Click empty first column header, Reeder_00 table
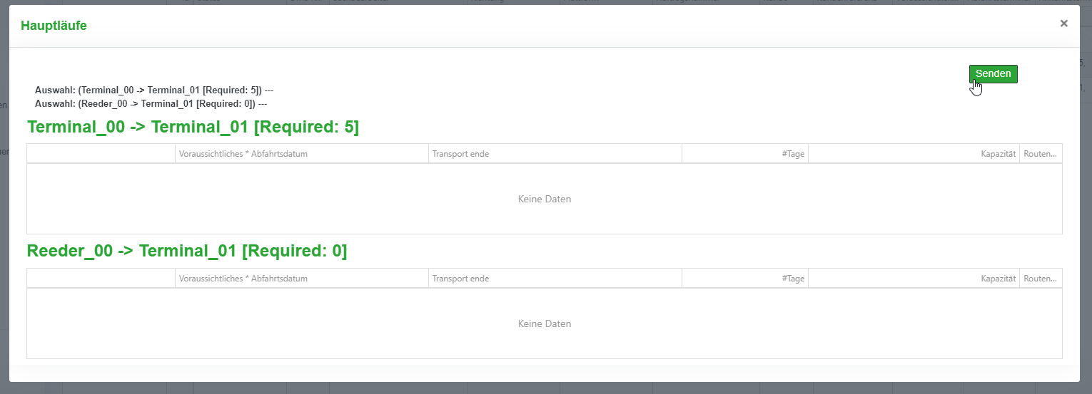This screenshot has width=1092, height=394. (x=101, y=279)
